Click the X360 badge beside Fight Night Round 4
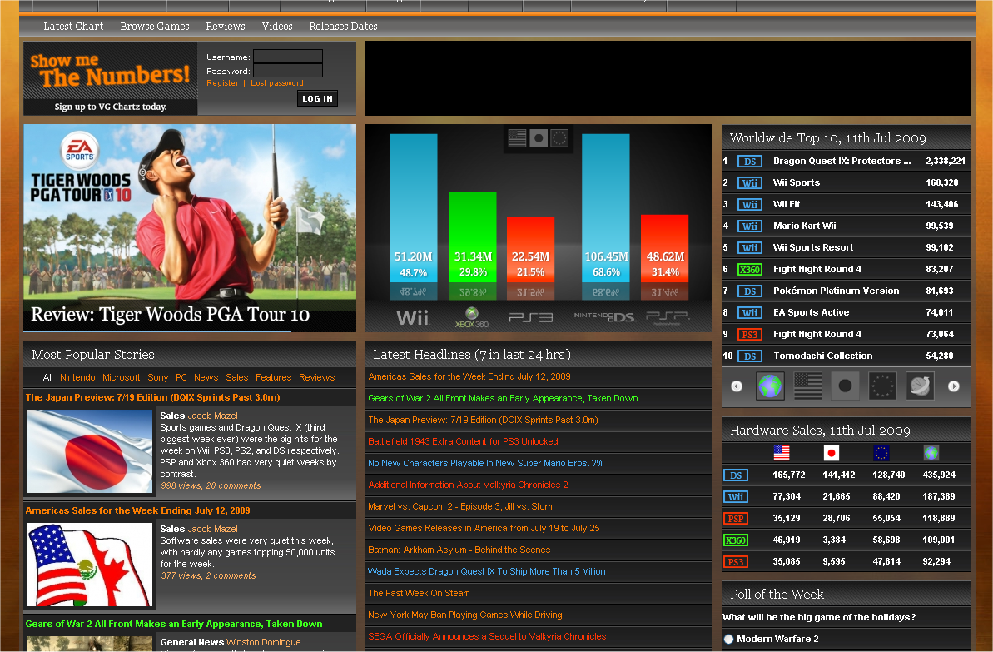The width and height of the screenshot is (993, 652). (x=750, y=269)
